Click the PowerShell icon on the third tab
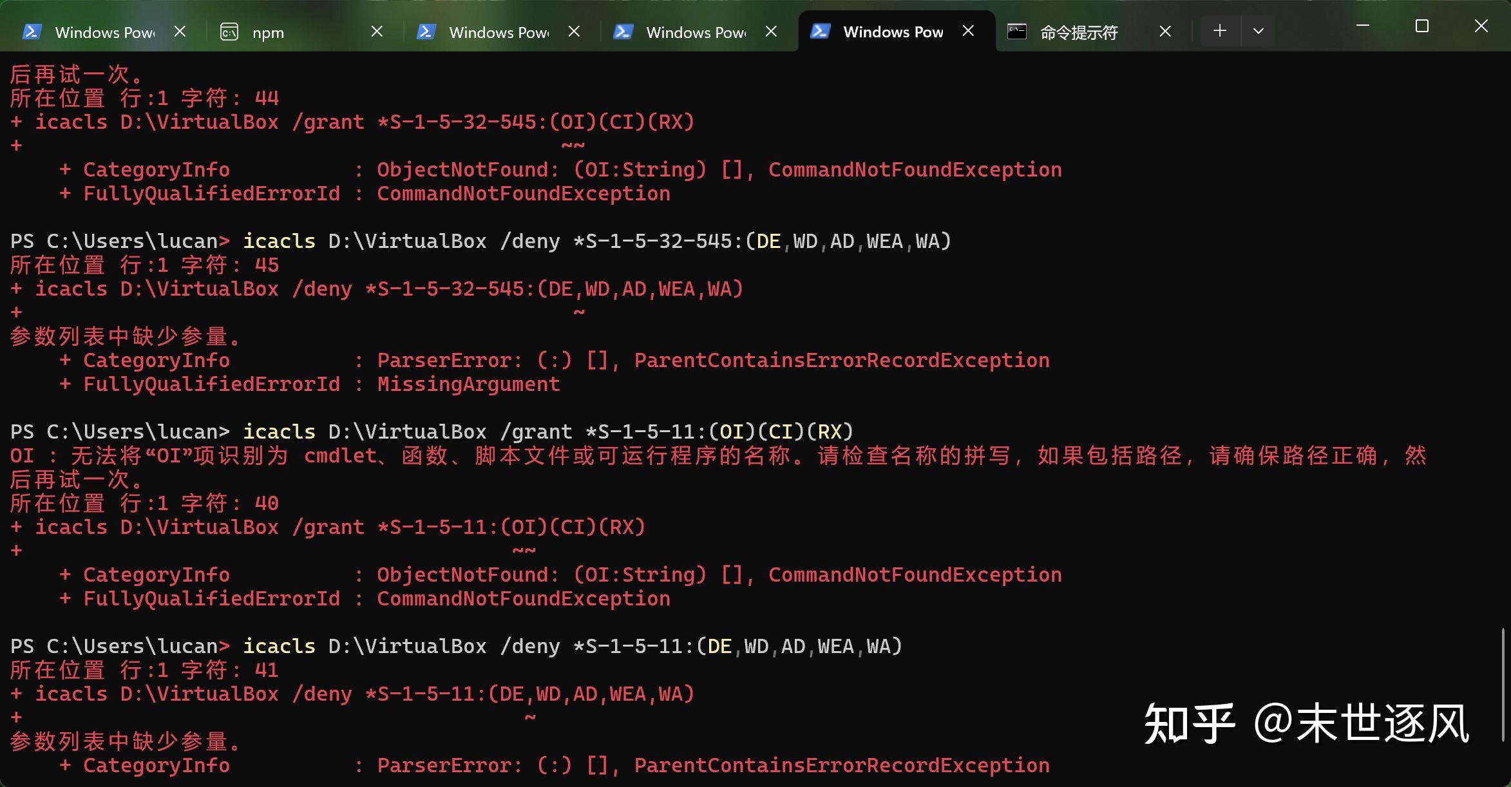This screenshot has height=787, width=1511. (x=426, y=30)
